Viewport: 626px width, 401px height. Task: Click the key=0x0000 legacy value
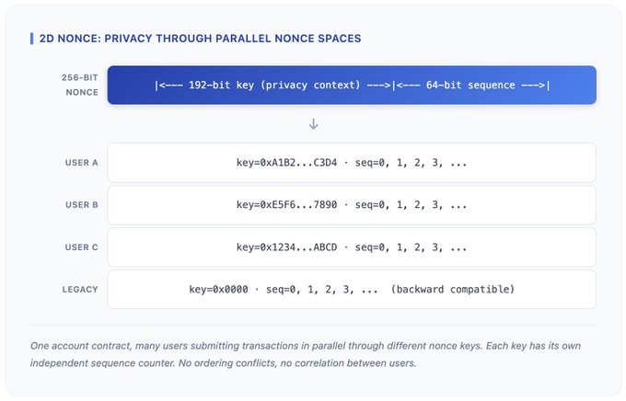tap(222, 290)
